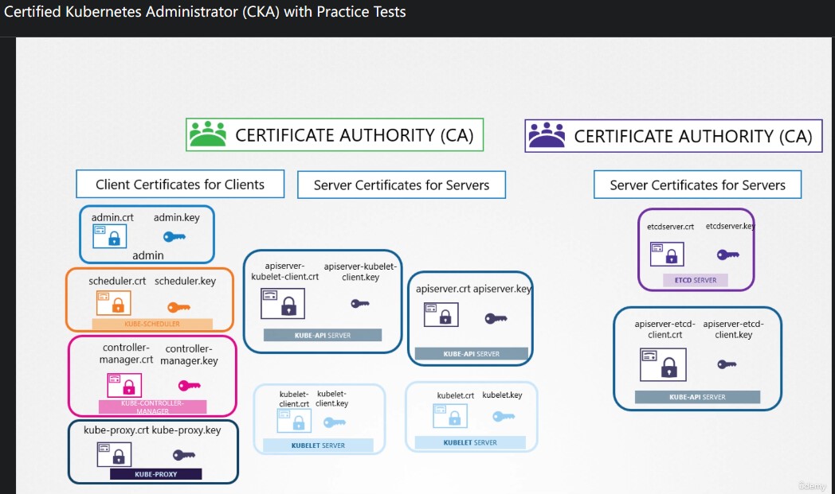Click the apiserver.crt text label
The width and height of the screenshot is (835, 494).
point(443,289)
